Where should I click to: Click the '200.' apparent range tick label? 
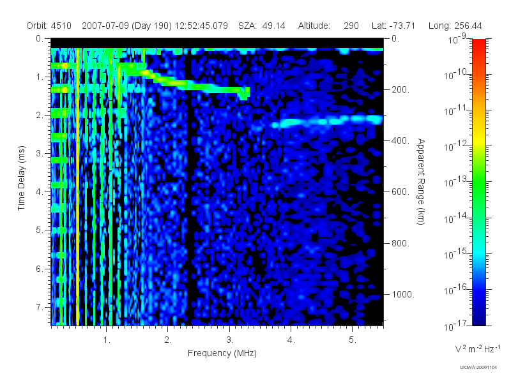pos(400,89)
